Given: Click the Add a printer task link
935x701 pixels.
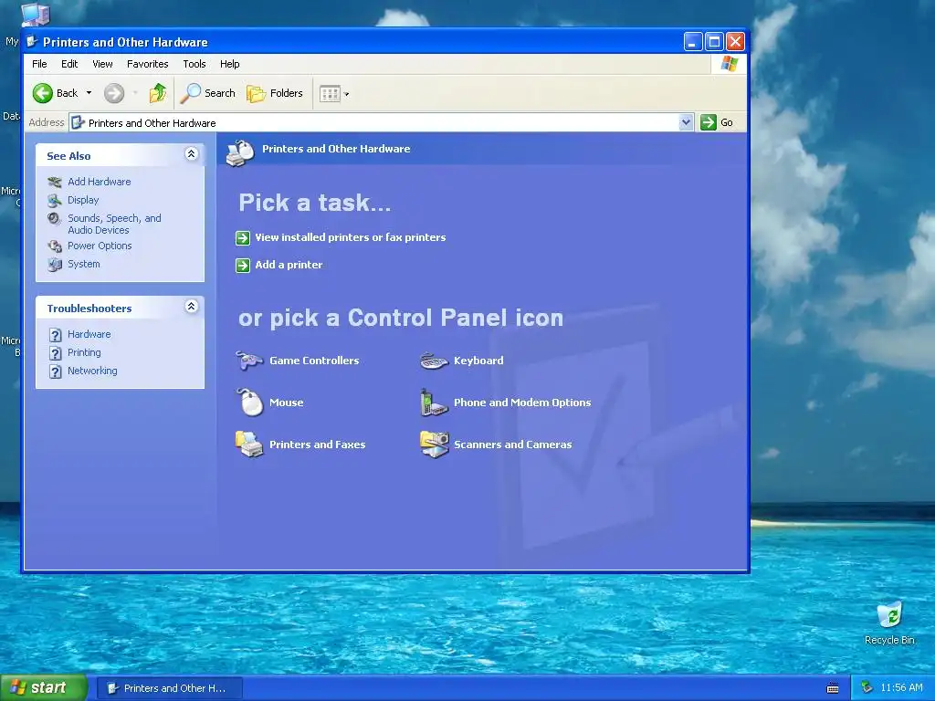Looking at the screenshot, I should [x=289, y=265].
